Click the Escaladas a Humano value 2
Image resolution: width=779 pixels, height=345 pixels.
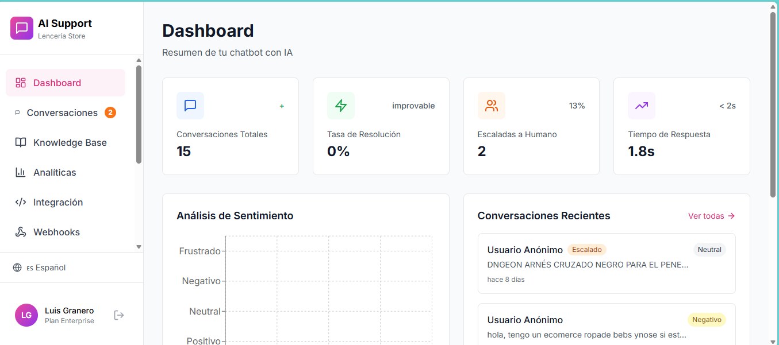pyautogui.click(x=482, y=152)
